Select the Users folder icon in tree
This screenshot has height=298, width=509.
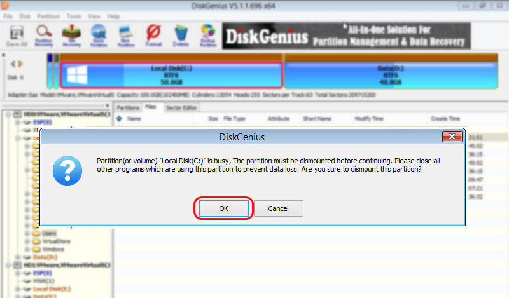(36, 233)
